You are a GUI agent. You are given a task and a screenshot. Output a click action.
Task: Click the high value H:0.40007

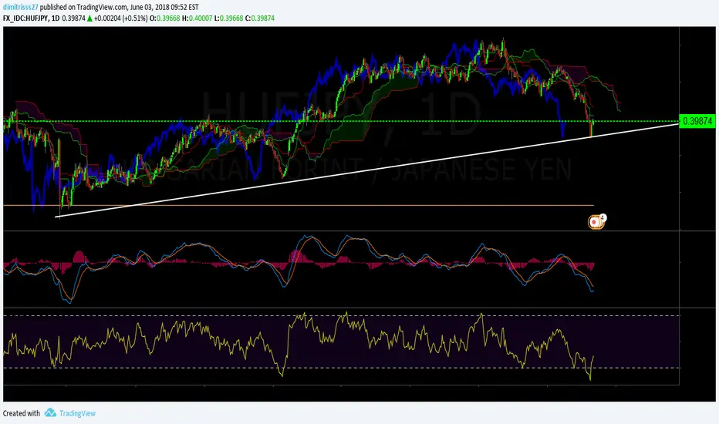[x=197, y=19]
